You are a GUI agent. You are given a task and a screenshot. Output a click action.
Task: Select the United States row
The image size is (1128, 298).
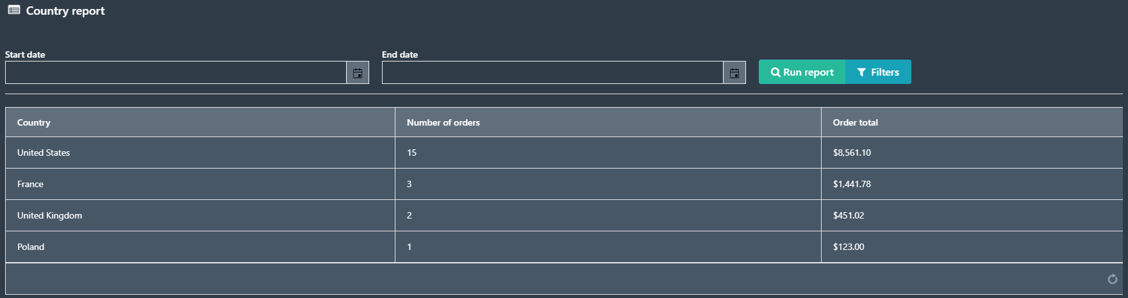(564, 153)
